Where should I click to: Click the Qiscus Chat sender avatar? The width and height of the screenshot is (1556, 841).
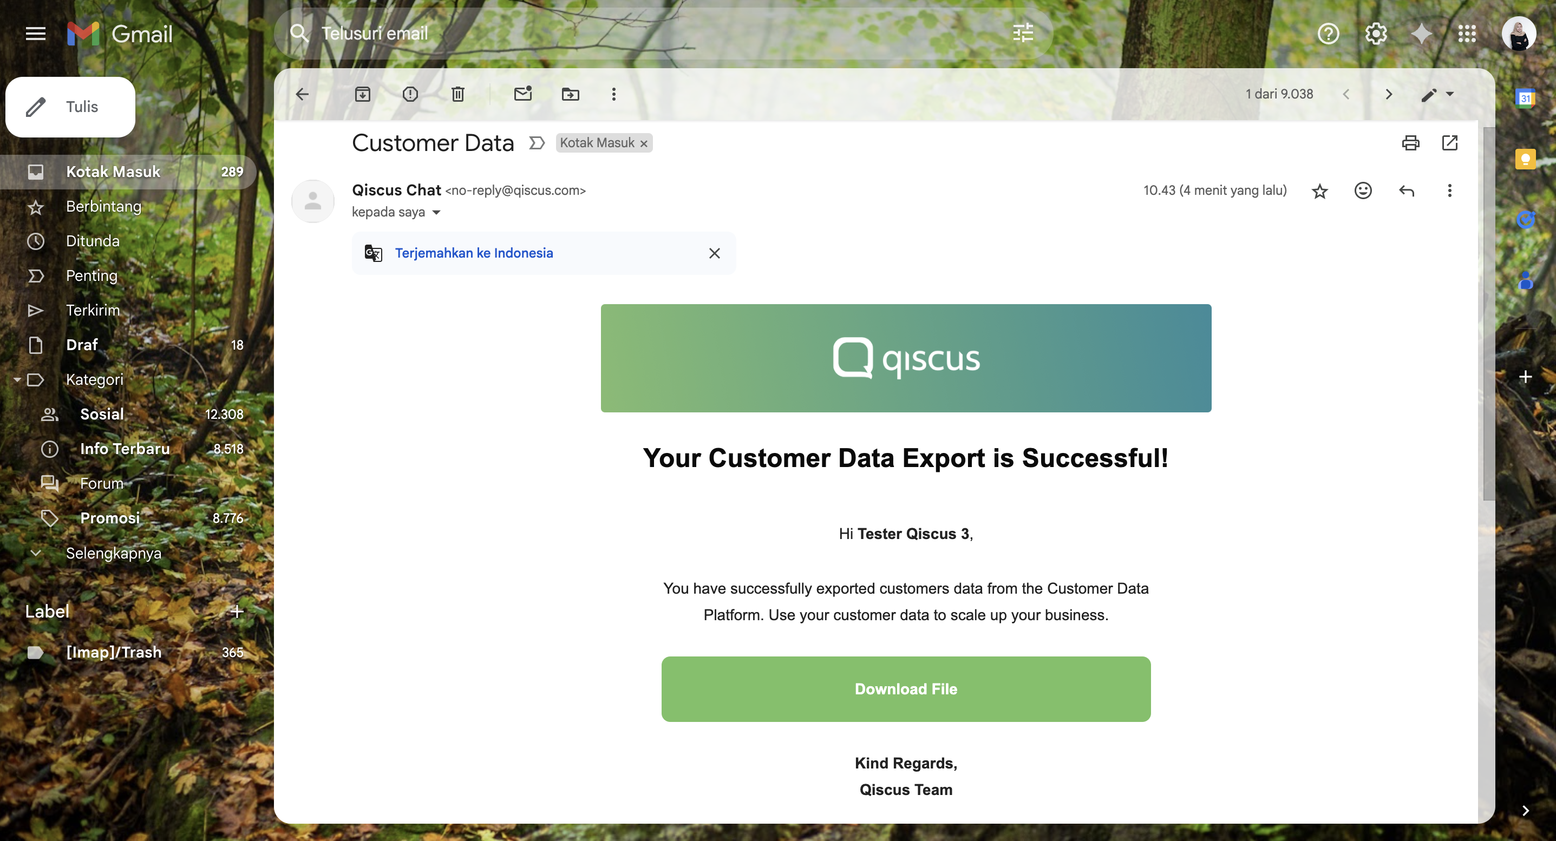pyautogui.click(x=313, y=201)
